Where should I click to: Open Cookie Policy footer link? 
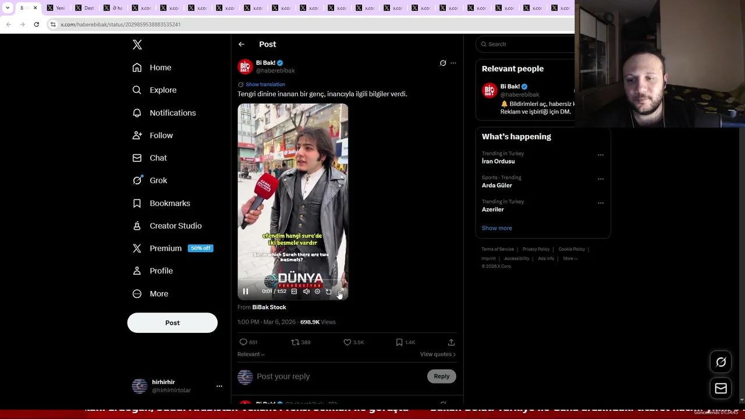tap(572, 249)
